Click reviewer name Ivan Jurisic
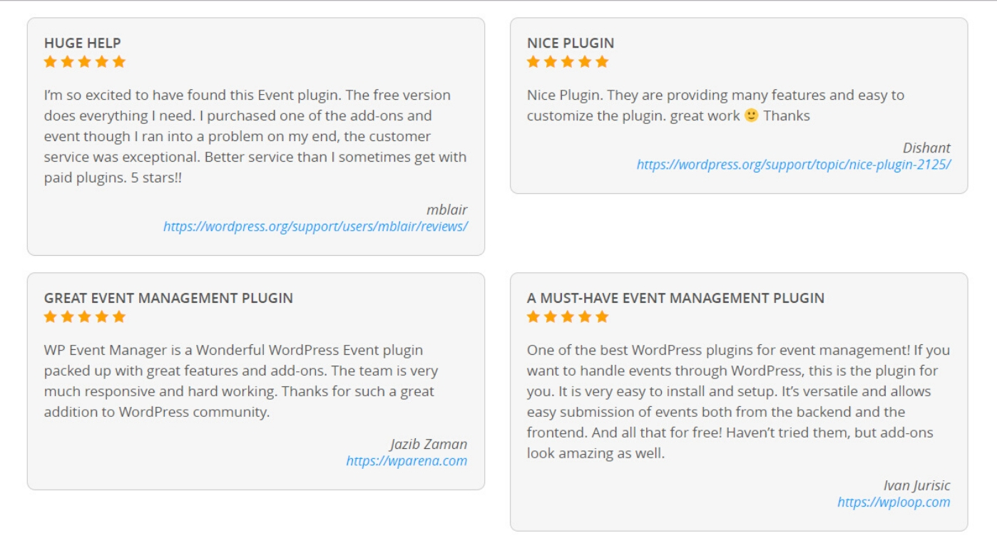Image resolution: width=997 pixels, height=548 pixels. click(917, 485)
